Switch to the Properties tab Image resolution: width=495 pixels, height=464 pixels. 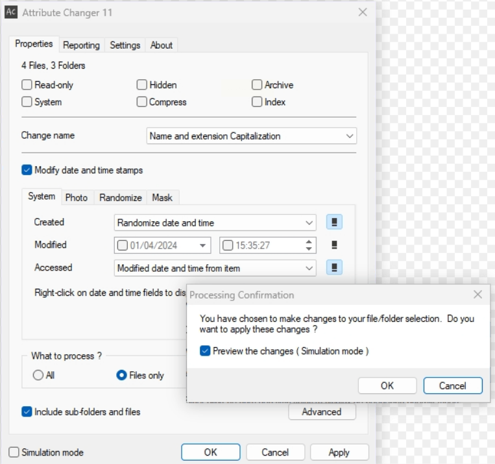34,44
